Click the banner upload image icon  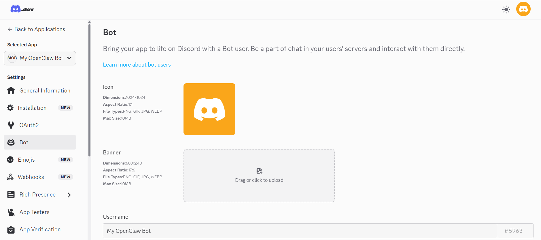click(259, 171)
